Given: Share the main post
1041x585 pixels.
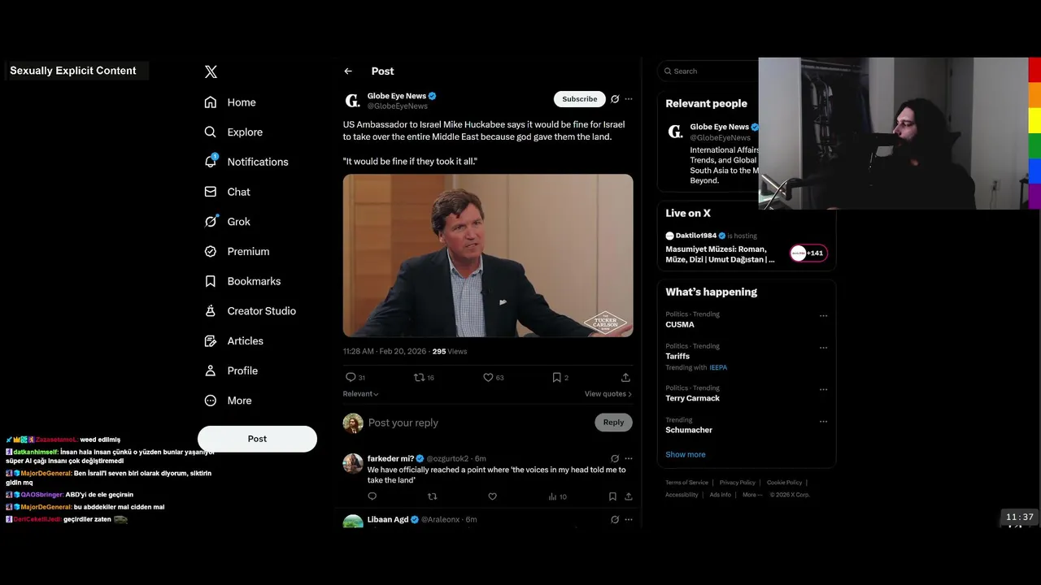Looking at the screenshot, I should pos(625,377).
